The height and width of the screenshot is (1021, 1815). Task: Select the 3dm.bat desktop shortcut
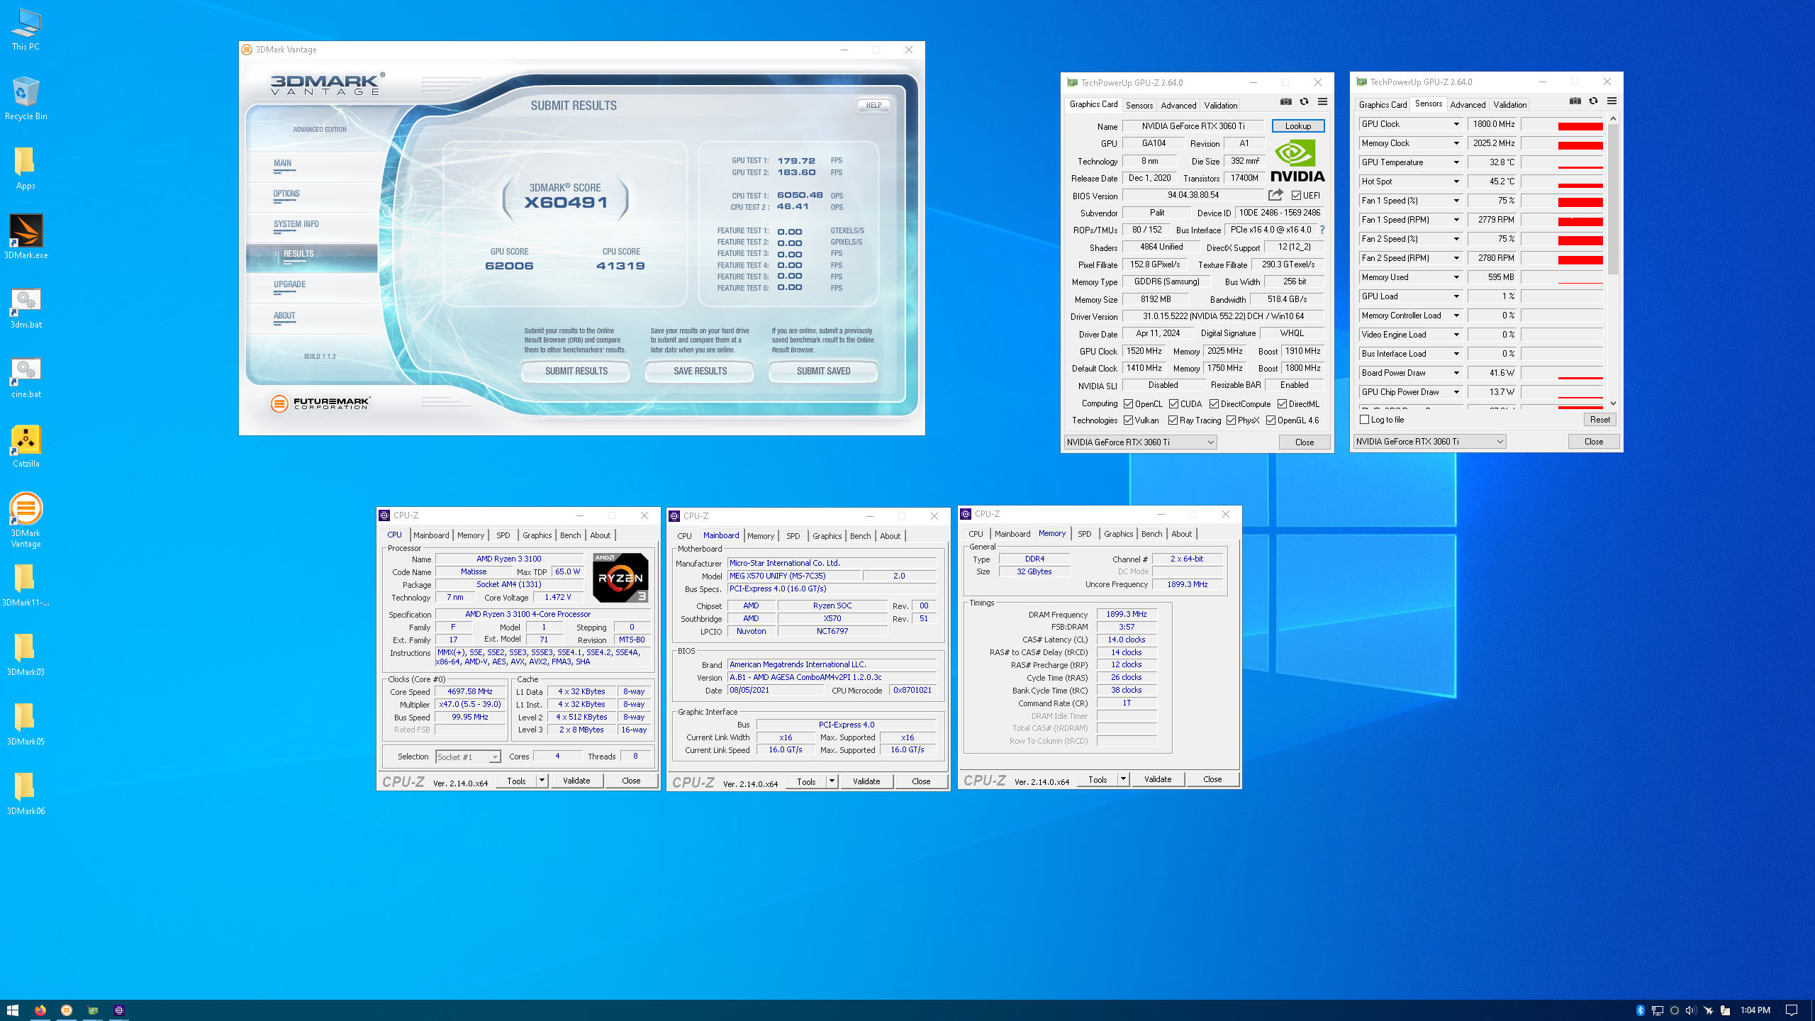coord(26,307)
